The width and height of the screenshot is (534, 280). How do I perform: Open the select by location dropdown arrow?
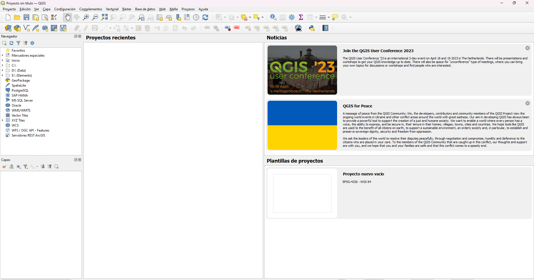[262, 17]
